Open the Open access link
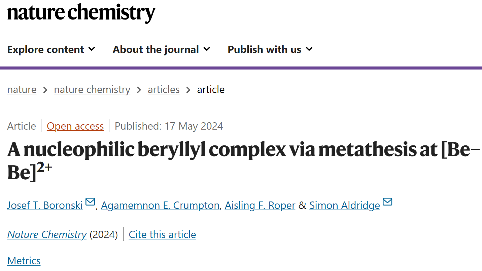Screen dimensions: 482x271 [x=75, y=126]
